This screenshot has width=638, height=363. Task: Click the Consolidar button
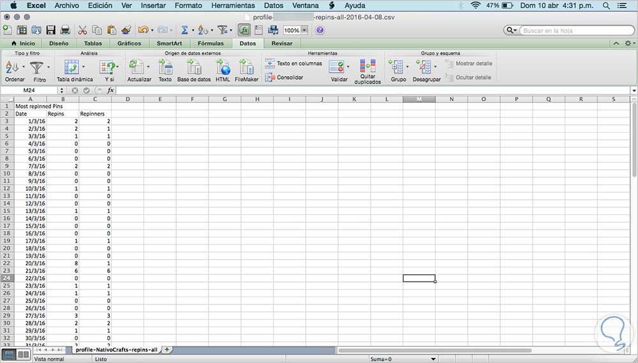pyautogui.click(x=284, y=77)
